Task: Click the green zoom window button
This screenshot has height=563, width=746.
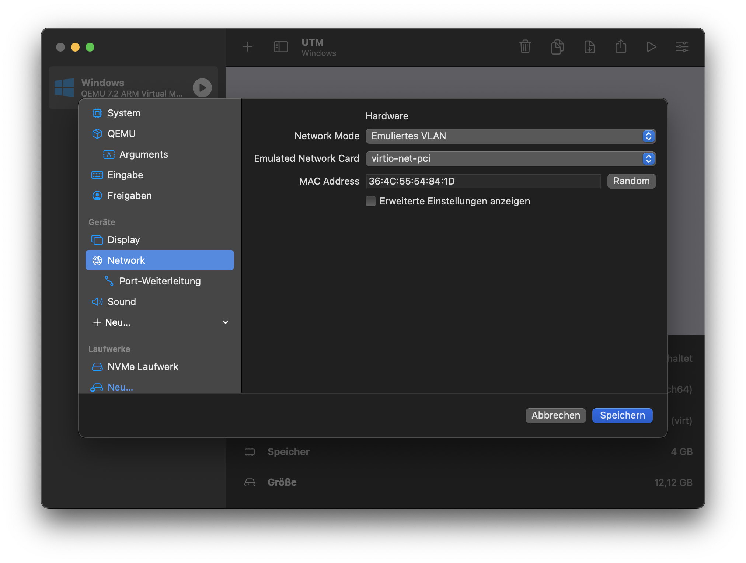Action: pos(90,47)
